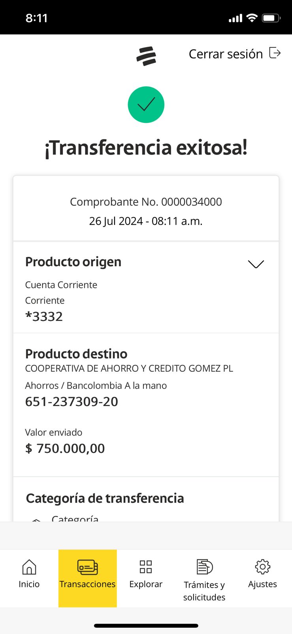Viewport: 292px width, 634px height.
Task: Switch to the Inicio tab label
Action: pos(29,584)
